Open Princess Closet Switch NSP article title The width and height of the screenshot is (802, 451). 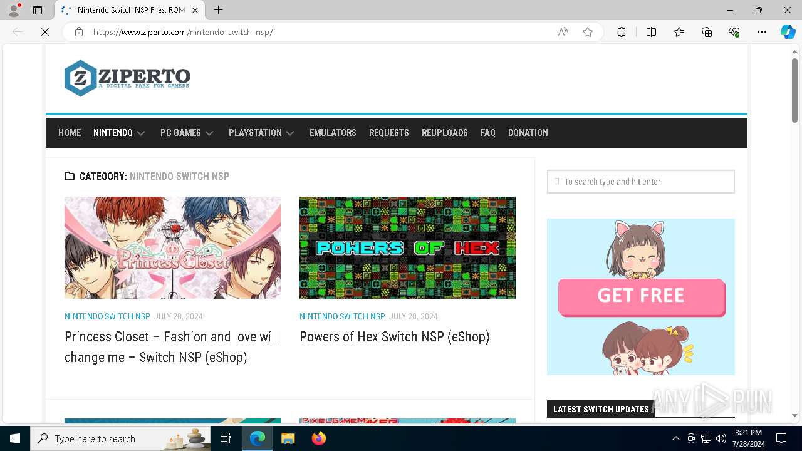[171, 347]
